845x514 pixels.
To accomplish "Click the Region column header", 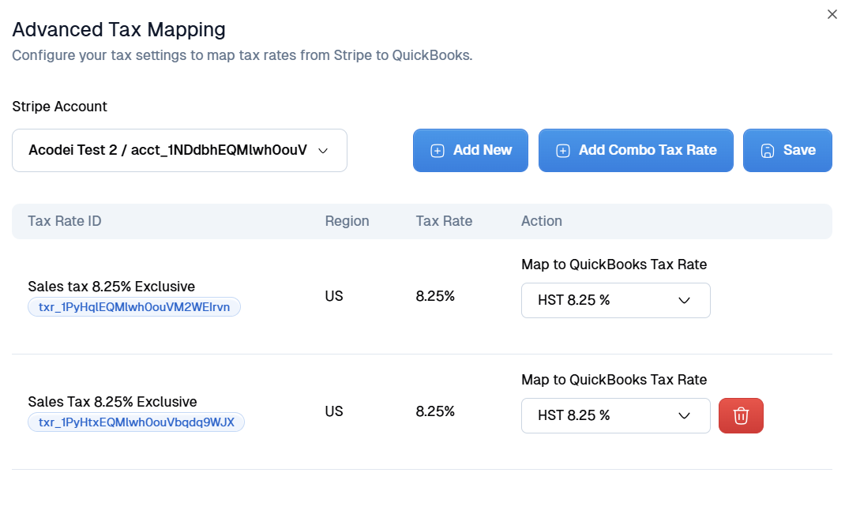I will coord(347,221).
